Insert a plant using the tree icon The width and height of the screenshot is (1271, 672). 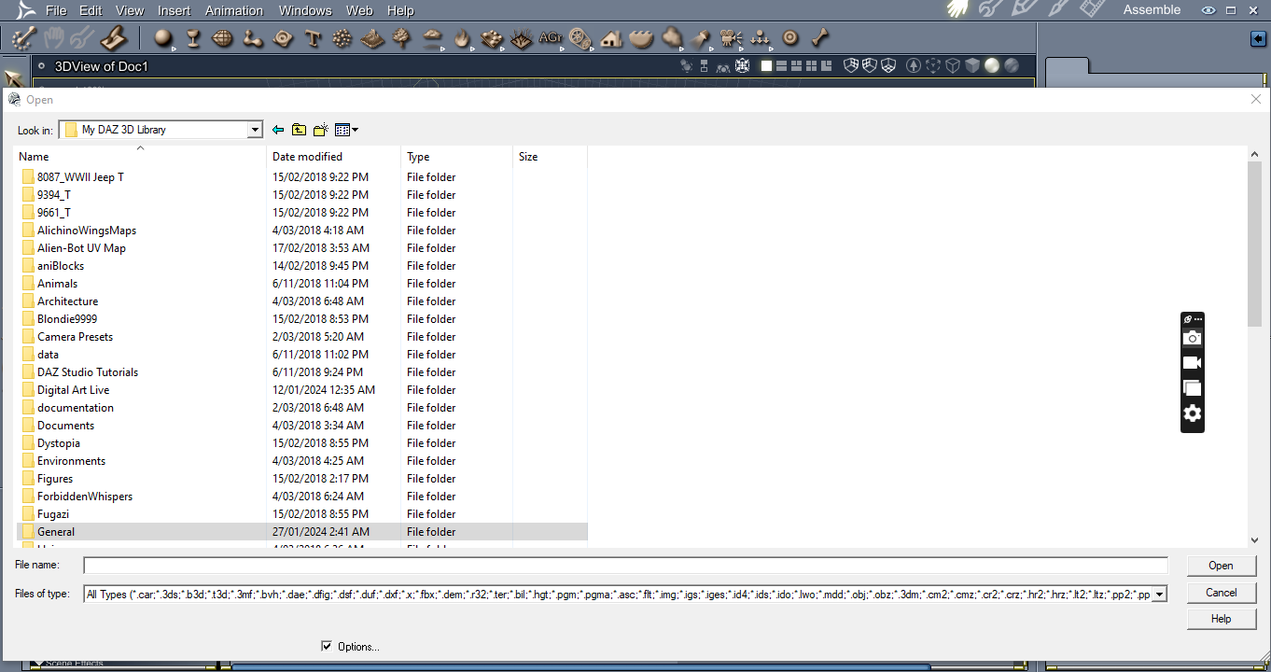click(402, 38)
